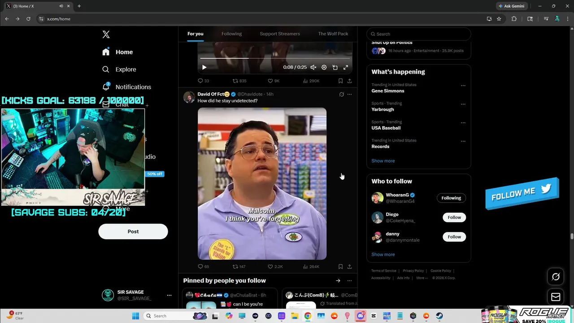
Task: Bookmark David Of Fct post
Action: 340,266
